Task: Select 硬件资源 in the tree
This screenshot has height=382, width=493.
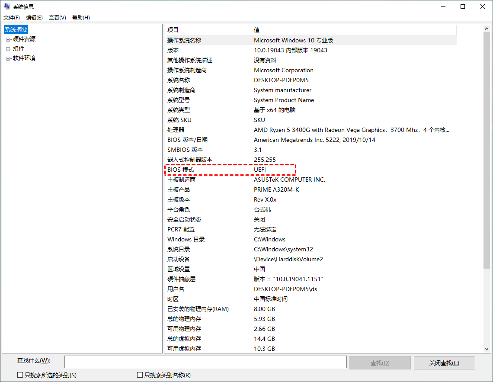Action: pos(24,39)
